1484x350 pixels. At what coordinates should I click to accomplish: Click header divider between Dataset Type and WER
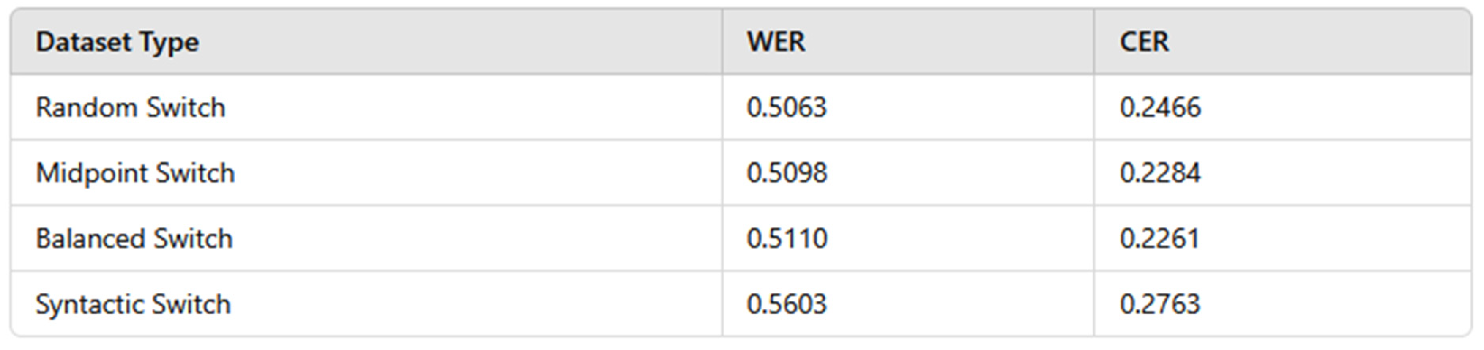(722, 42)
